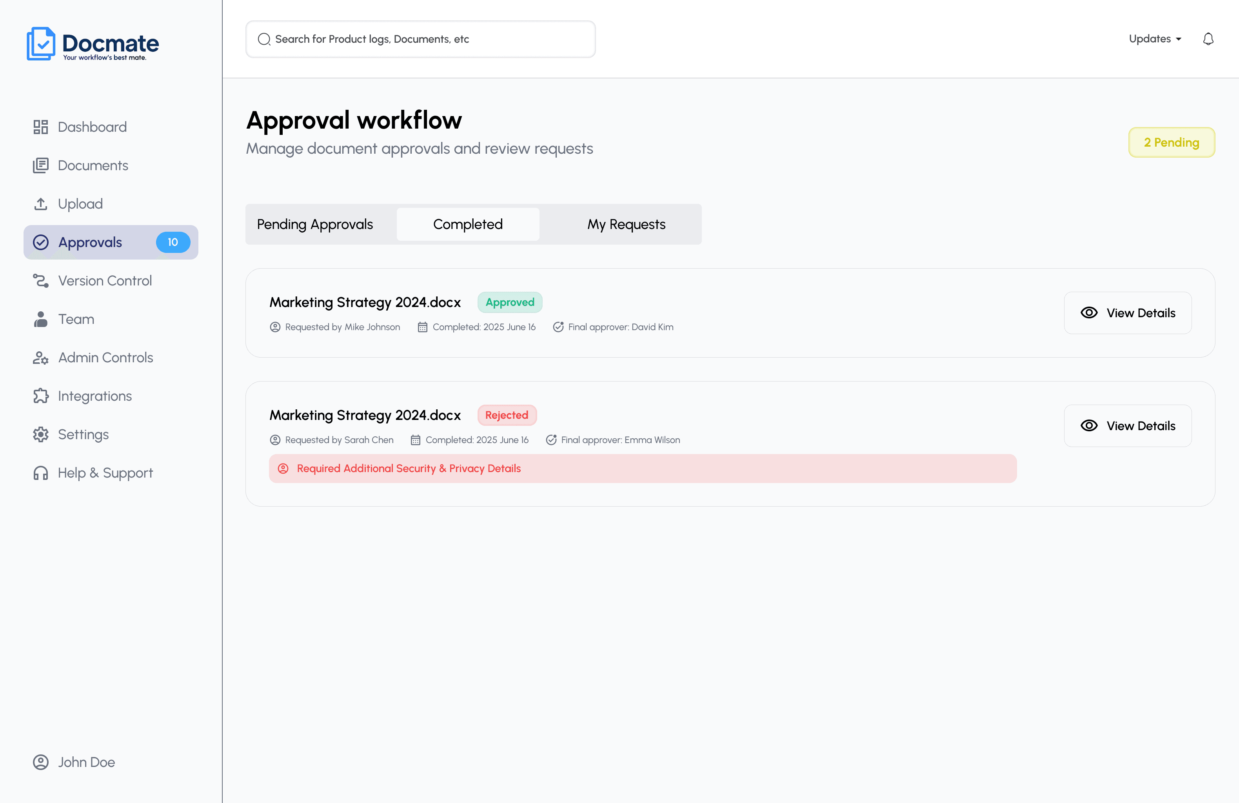
Task: Click check icon beside Final approver: Emma Wilson
Action: pos(551,440)
